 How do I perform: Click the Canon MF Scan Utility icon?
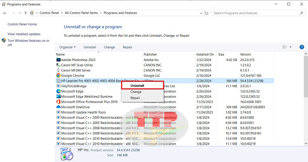(59, 65)
